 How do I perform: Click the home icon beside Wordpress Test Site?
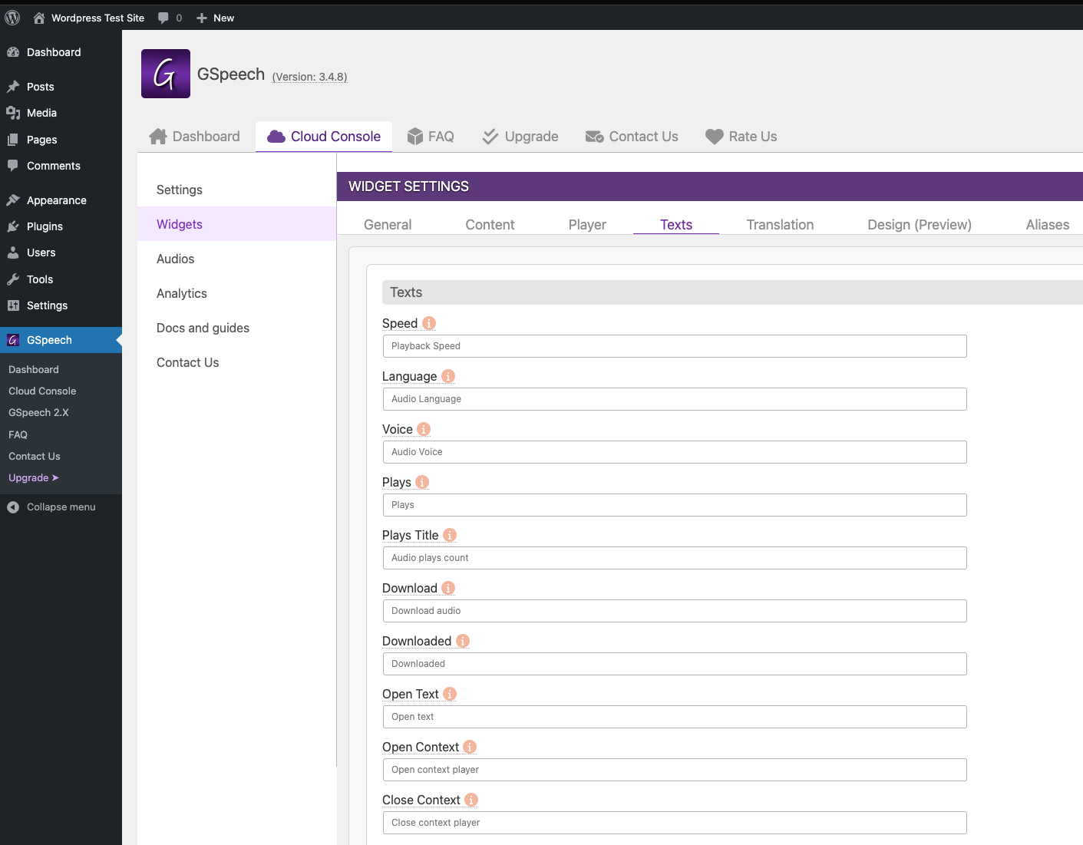pyautogui.click(x=39, y=18)
